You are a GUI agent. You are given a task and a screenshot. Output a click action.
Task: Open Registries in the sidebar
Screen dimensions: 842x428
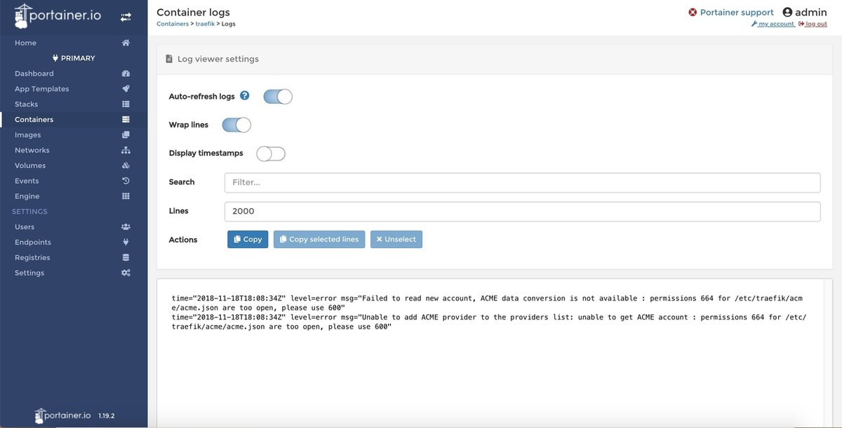click(74, 258)
